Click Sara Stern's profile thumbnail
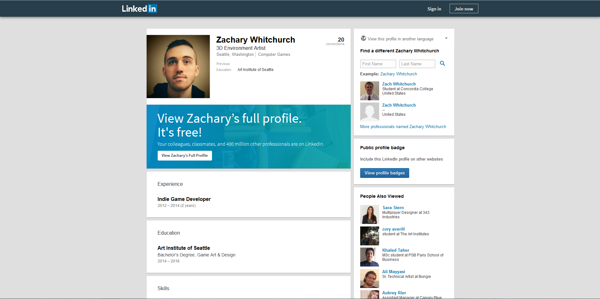Image resolution: width=600 pixels, height=299 pixels. pos(369,214)
